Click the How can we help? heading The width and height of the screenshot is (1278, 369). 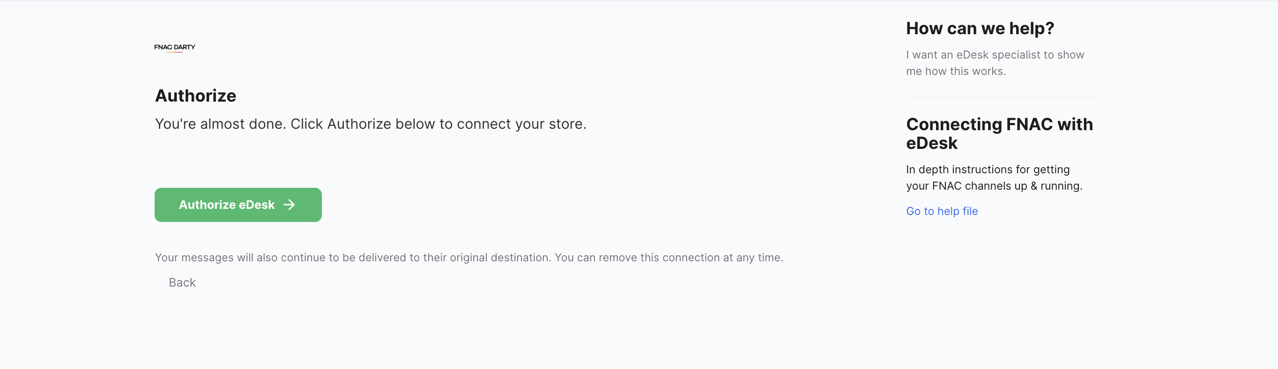(980, 28)
